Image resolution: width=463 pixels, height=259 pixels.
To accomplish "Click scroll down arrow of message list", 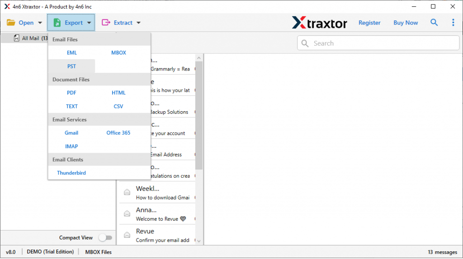I will click(x=199, y=241).
